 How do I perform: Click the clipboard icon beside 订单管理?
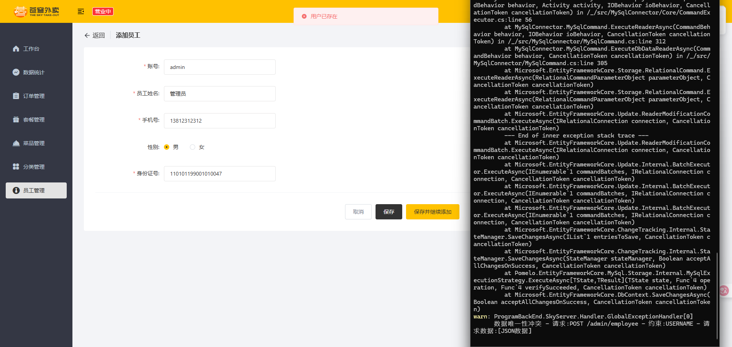point(16,96)
